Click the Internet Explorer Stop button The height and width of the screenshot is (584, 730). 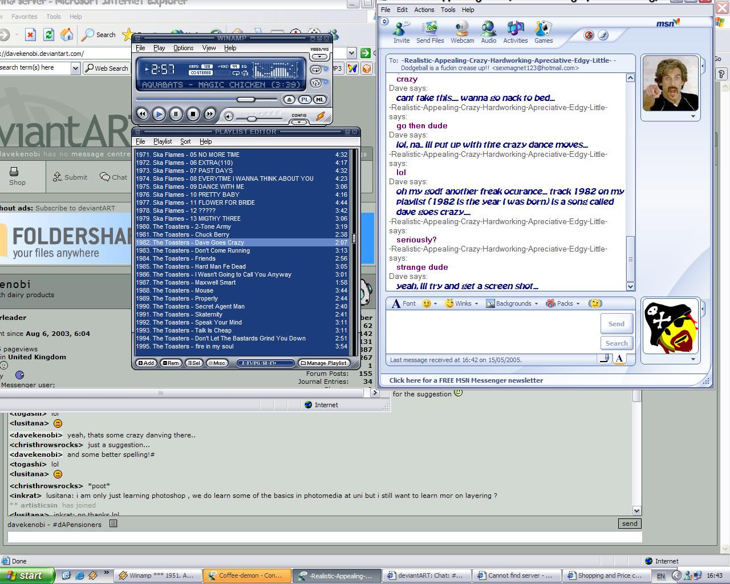pos(30,35)
